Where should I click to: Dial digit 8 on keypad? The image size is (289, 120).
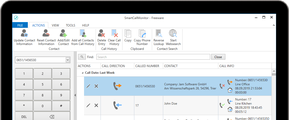pos(43,95)
